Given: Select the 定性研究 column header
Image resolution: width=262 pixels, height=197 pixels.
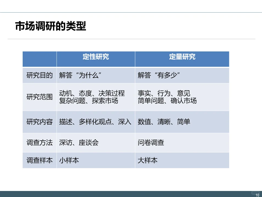Looking at the screenshot, I should [x=96, y=58].
